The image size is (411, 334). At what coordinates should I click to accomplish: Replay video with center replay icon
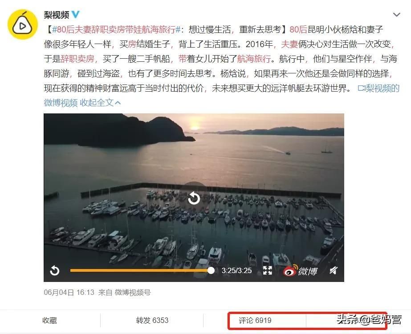point(194,198)
